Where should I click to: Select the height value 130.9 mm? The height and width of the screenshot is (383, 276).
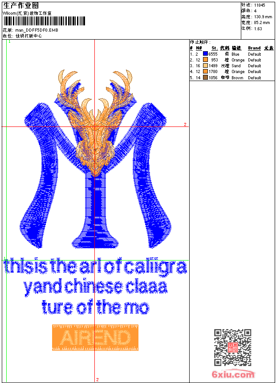click(x=262, y=16)
